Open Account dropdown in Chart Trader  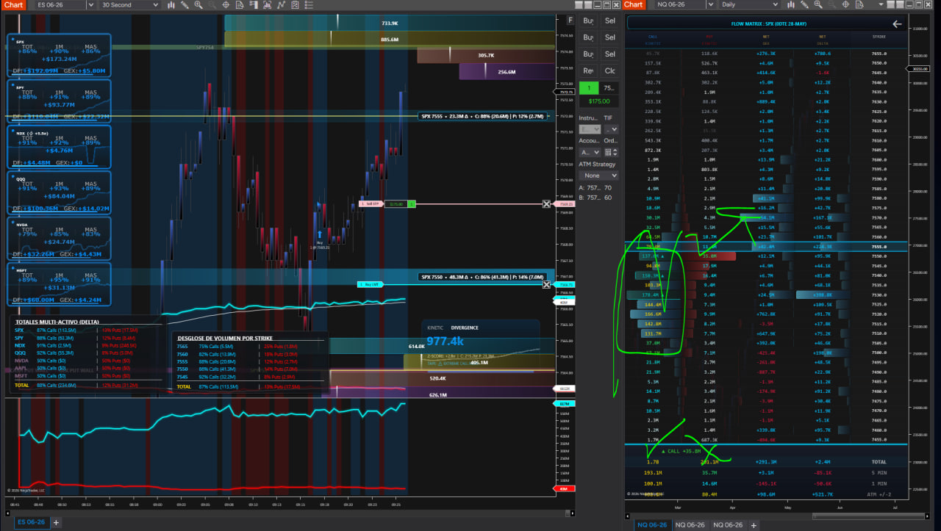590,152
